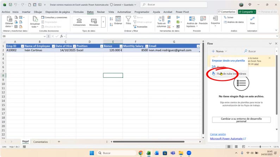The width and height of the screenshot is (280, 157).
Task: Click the Flow automation icon
Action: pos(252,20)
